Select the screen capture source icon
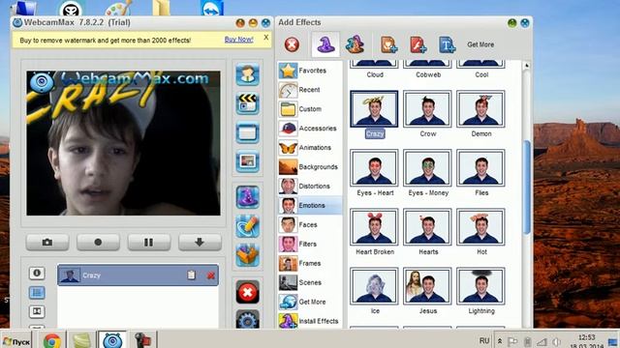 pos(248,132)
